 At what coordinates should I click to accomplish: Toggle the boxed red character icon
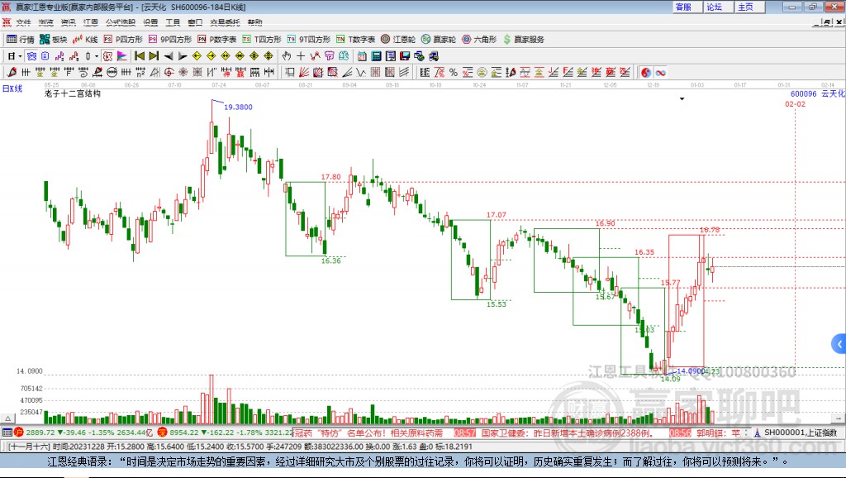coord(108,56)
